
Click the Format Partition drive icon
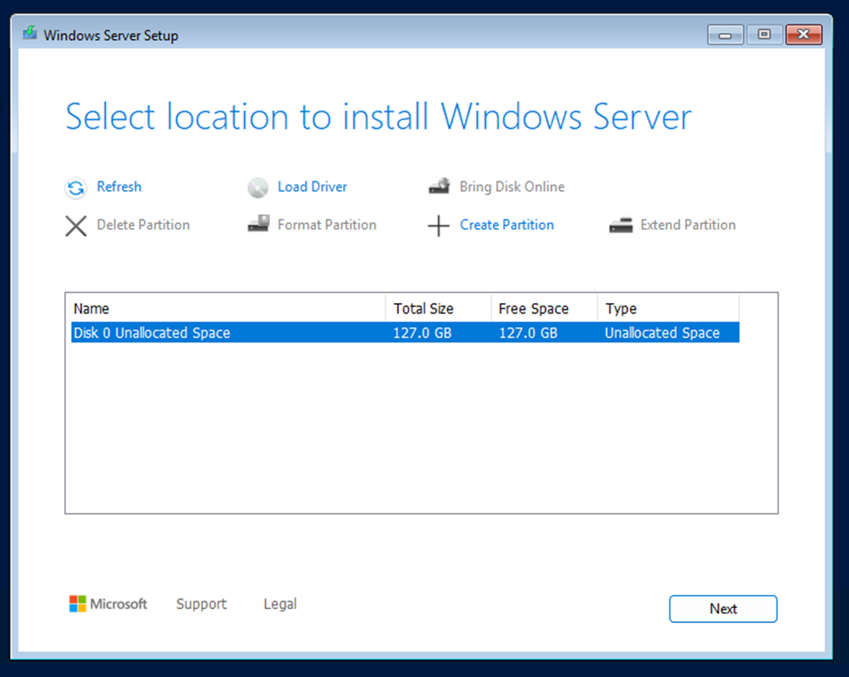click(x=259, y=224)
